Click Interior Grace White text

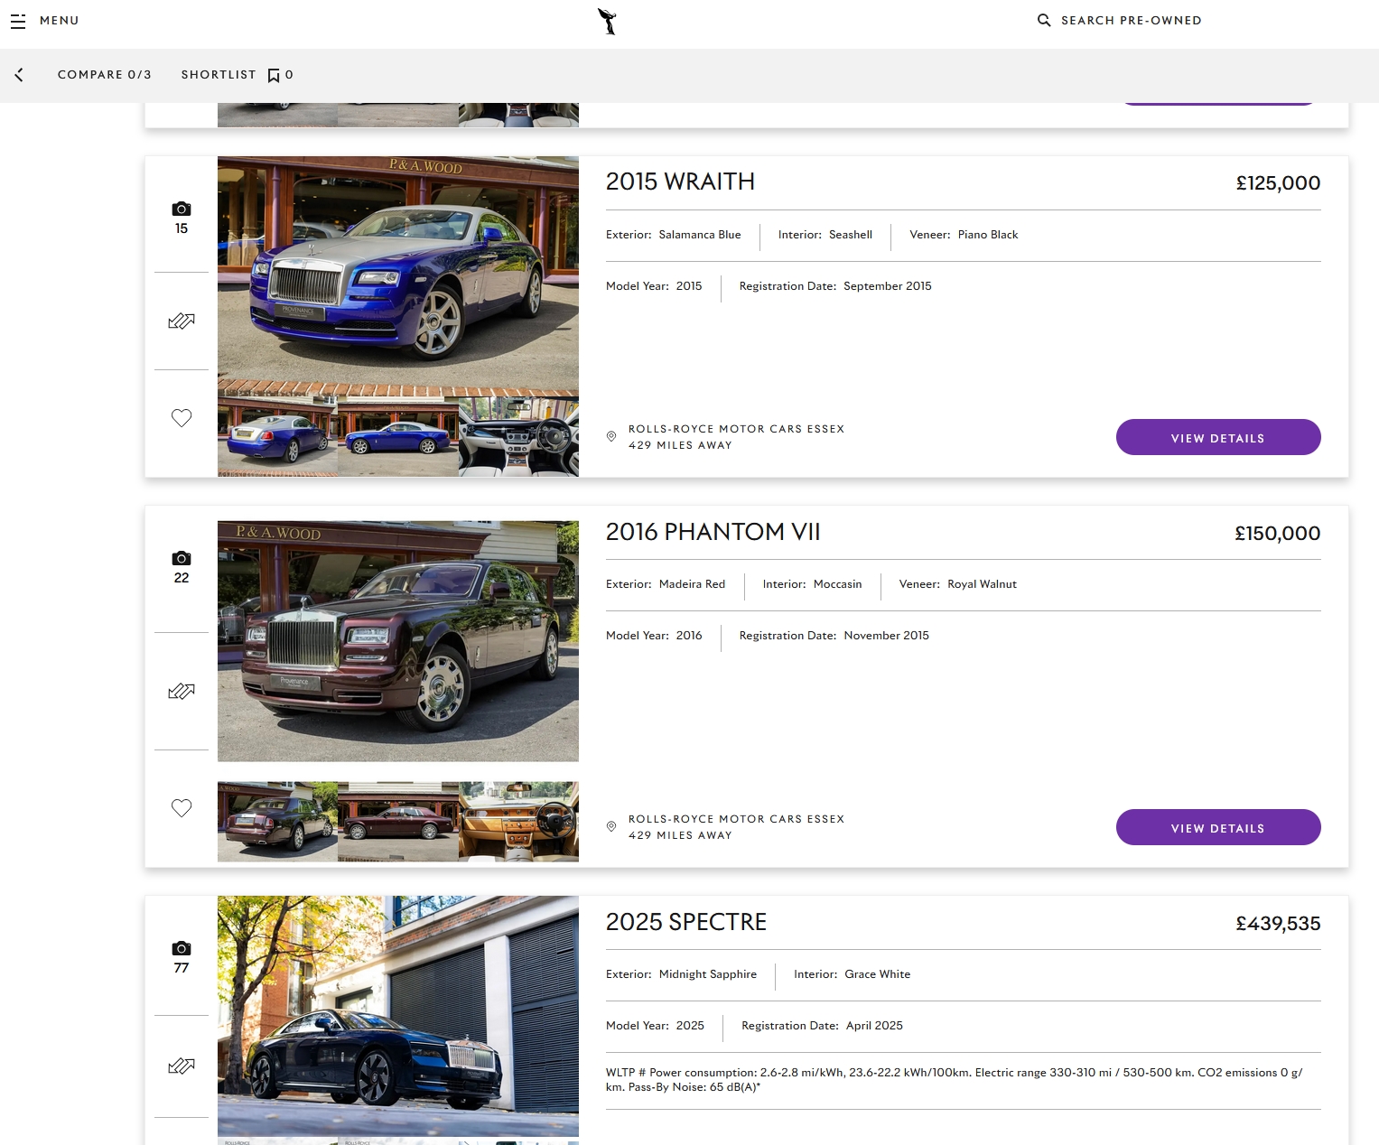point(853,974)
